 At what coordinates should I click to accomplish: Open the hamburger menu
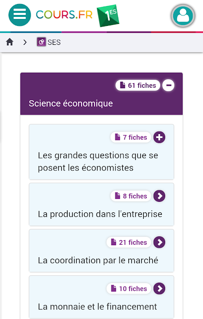[20, 15]
